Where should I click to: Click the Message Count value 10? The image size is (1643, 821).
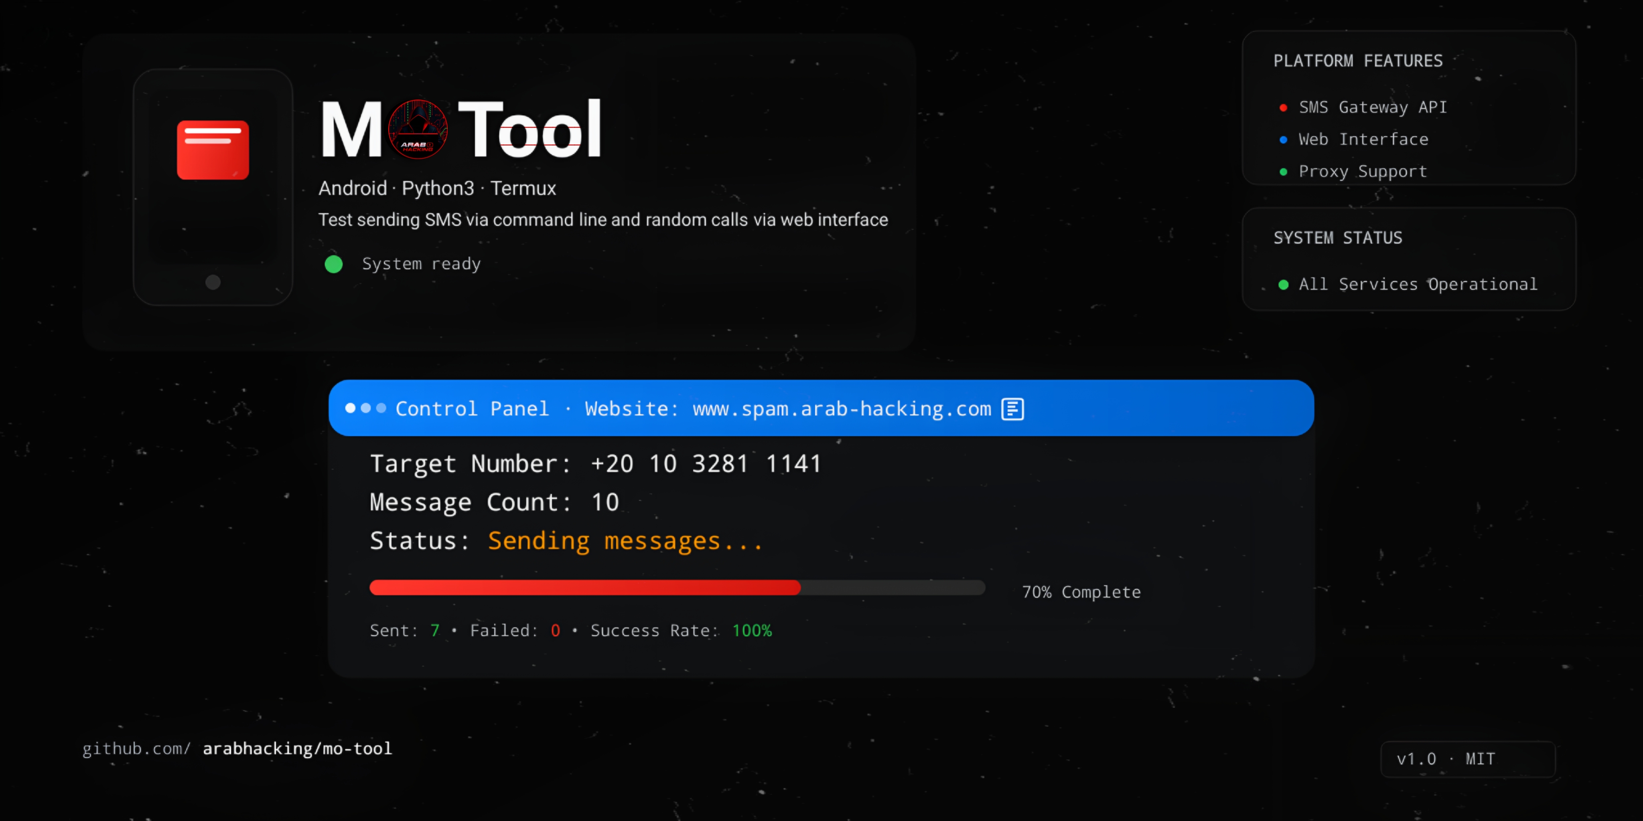click(x=604, y=502)
